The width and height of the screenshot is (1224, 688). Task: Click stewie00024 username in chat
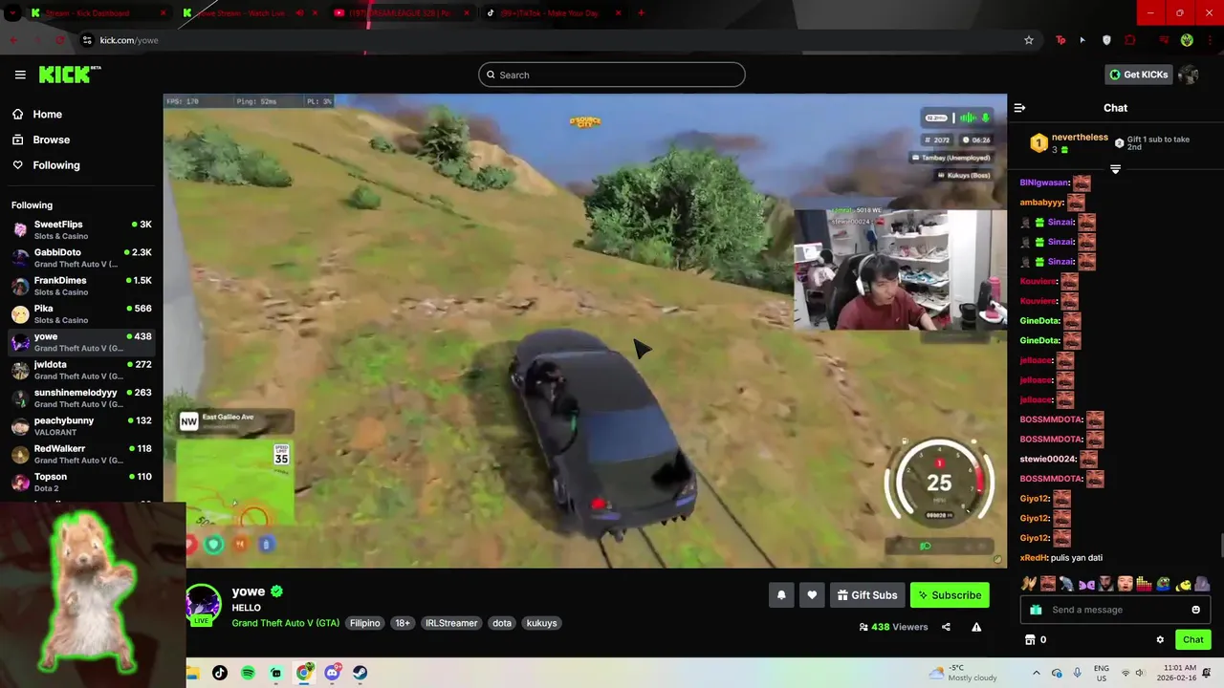[x=1047, y=459]
